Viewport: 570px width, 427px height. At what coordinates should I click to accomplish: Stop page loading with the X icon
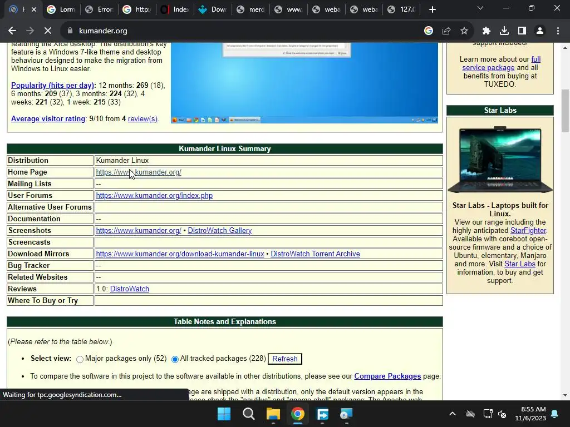pos(48,31)
